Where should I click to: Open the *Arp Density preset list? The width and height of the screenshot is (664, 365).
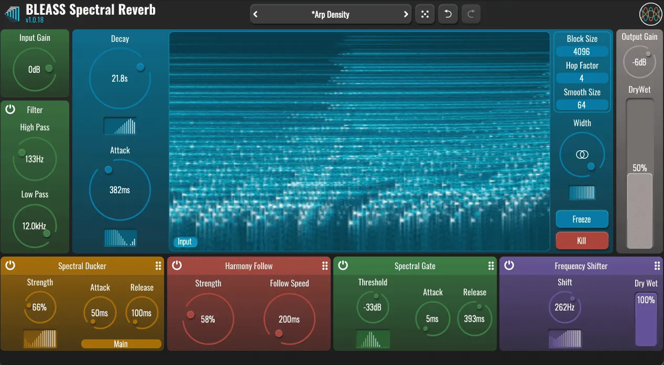pyautogui.click(x=330, y=15)
